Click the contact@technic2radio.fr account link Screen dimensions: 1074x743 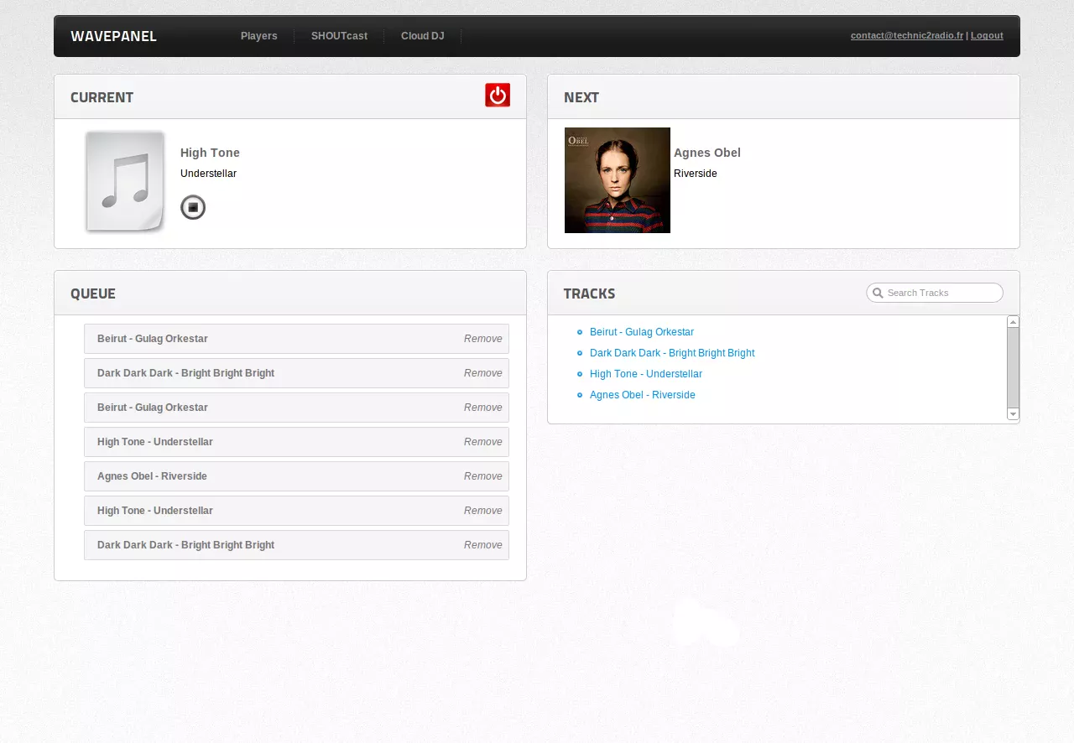(906, 36)
